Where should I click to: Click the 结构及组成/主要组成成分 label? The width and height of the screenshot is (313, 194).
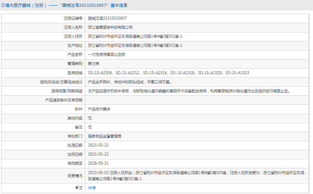[61, 82]
